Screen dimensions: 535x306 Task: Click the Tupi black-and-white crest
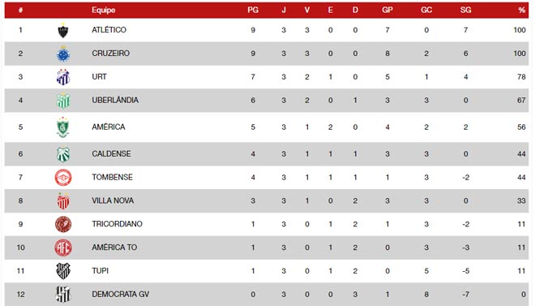(63, 271)
